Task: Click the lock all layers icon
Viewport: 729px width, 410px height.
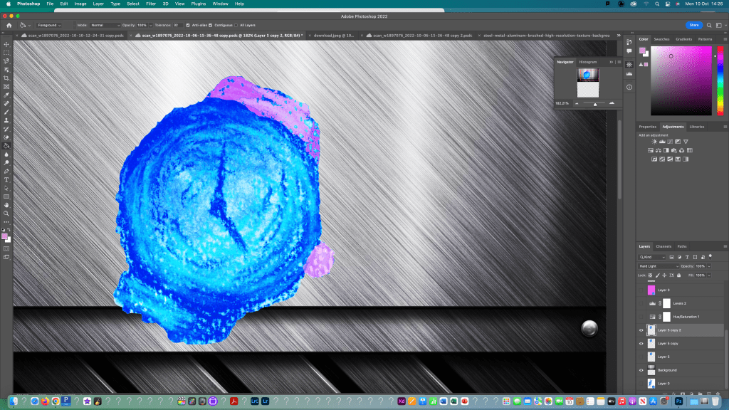Action: 679,275
